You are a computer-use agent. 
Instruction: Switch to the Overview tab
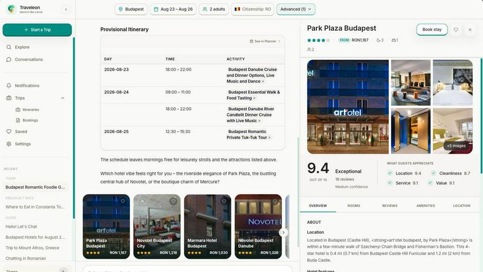pos(318,206)
